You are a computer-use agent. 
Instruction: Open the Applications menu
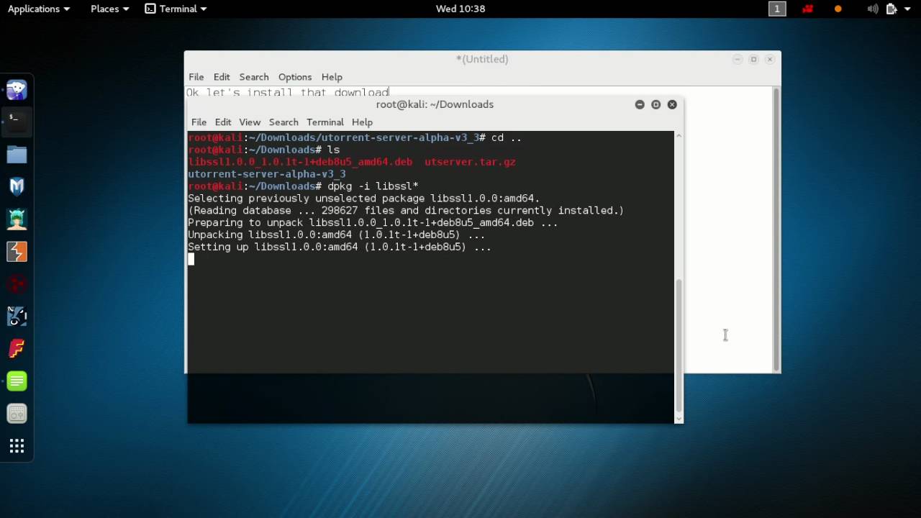39,9
